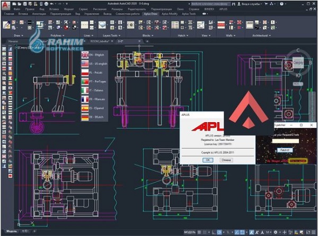Expand the Draw panel dropdown

(x=17, y=34)
